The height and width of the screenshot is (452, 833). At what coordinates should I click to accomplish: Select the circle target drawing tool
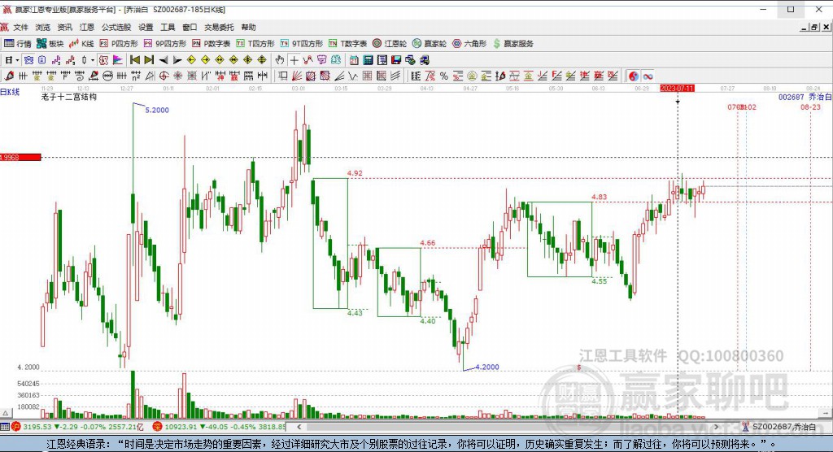[164, 76]
